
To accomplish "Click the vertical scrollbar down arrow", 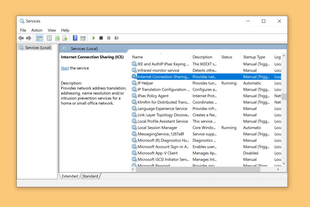I will click(x=284, y=164).
